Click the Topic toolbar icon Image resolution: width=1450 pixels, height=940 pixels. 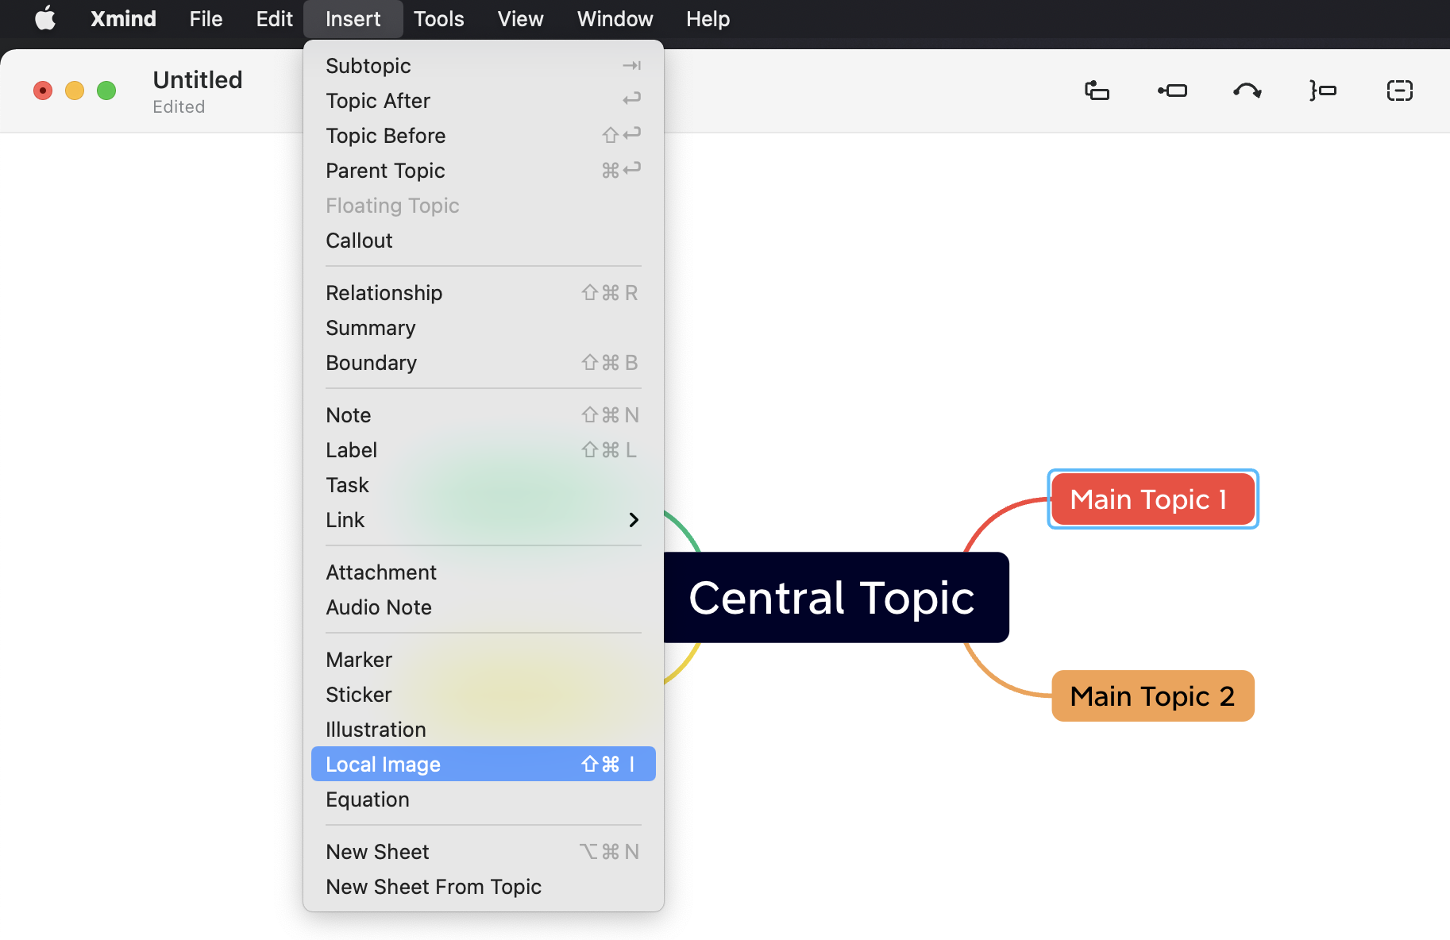pyautogui.click(x=1097, y=91)
